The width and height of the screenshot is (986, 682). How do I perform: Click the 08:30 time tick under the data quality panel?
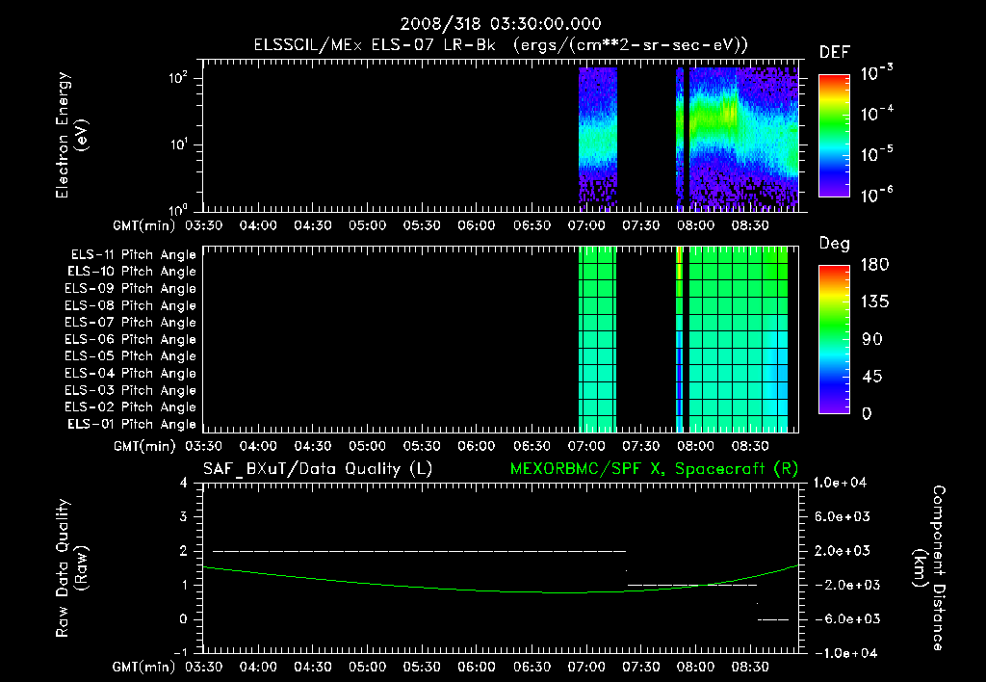pyautogui.click(x=750, y=667)
